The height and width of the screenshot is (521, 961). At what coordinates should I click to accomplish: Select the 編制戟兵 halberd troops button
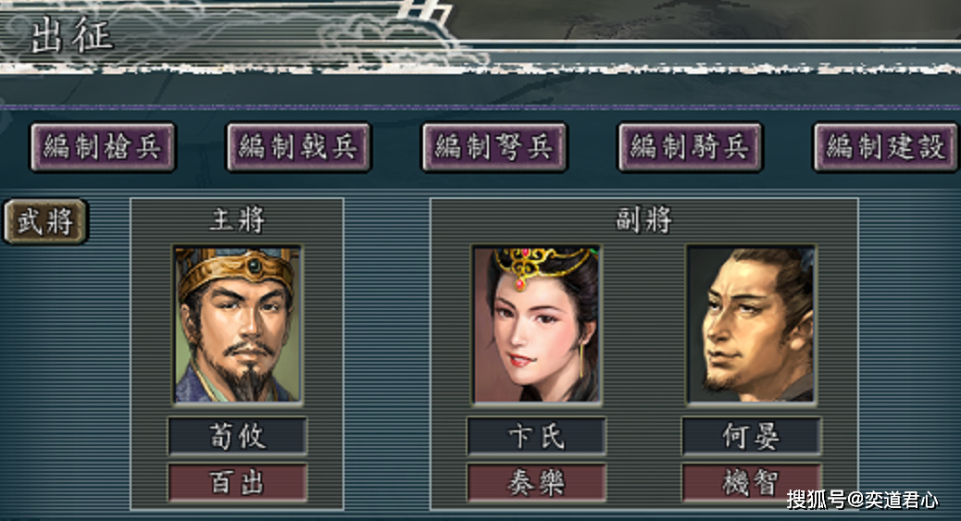(298, 147)
